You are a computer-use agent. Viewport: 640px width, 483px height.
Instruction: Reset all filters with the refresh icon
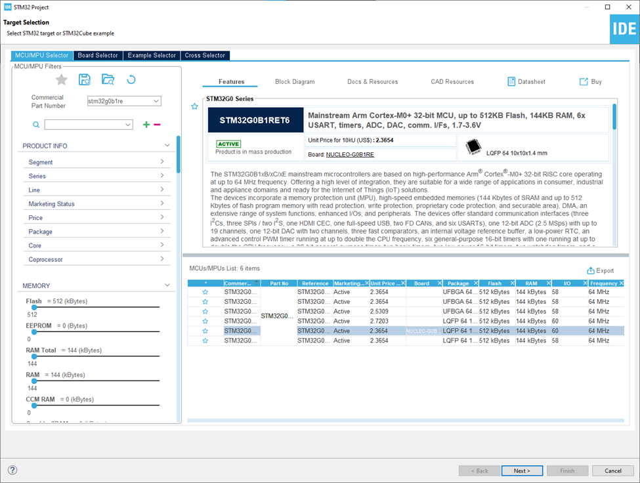point(131,79)
